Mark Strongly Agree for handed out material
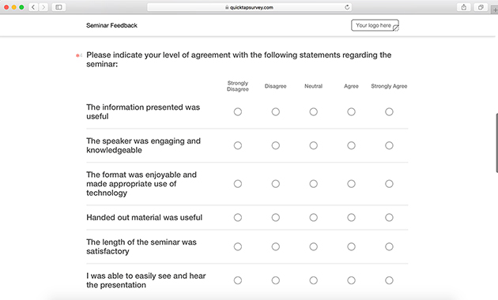The height and width of the screenshot is (300, 498). point(389,217)
